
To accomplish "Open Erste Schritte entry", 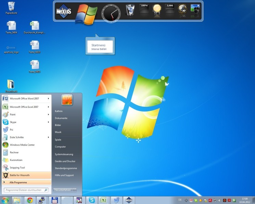I will pyautogui.click(x=26, y=137).
